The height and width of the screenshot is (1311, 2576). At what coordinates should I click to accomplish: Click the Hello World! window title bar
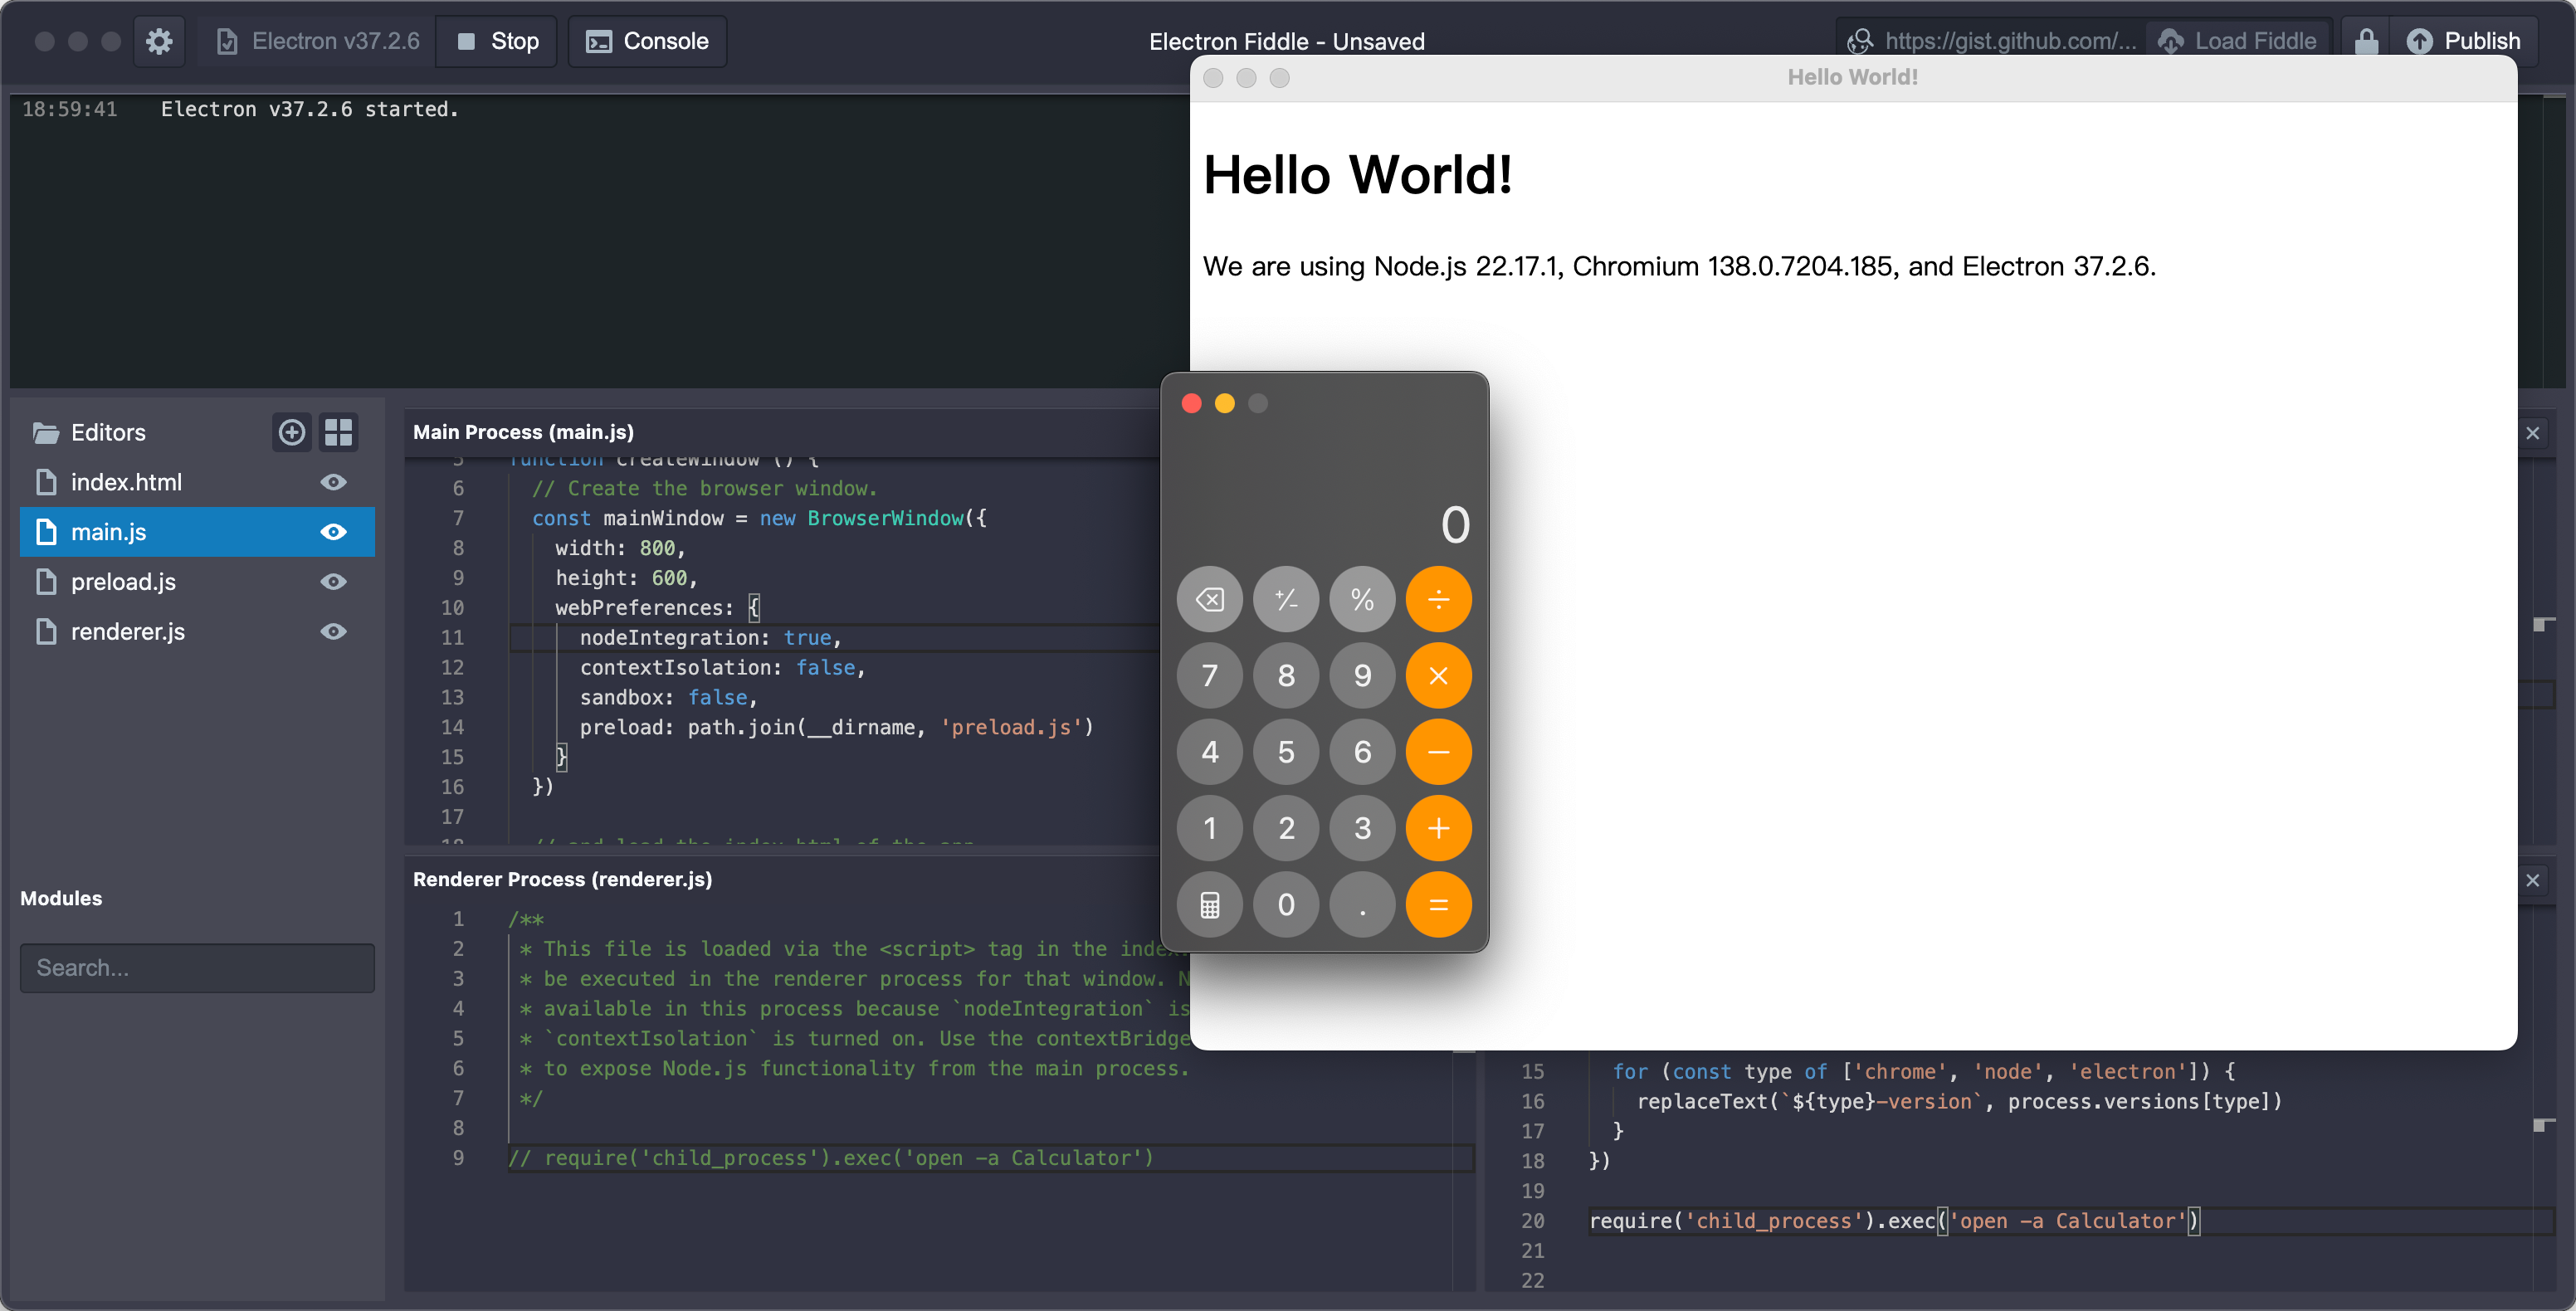(x=1853, y=77)
